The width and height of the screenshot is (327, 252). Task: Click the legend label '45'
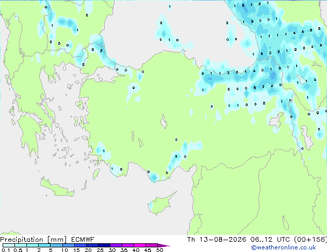click(148, 250)
